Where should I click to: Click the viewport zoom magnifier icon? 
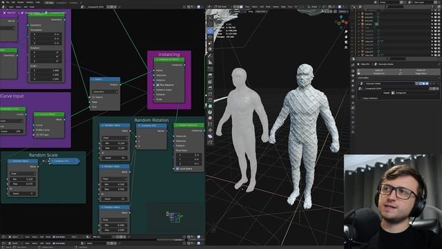pos(346,32)
